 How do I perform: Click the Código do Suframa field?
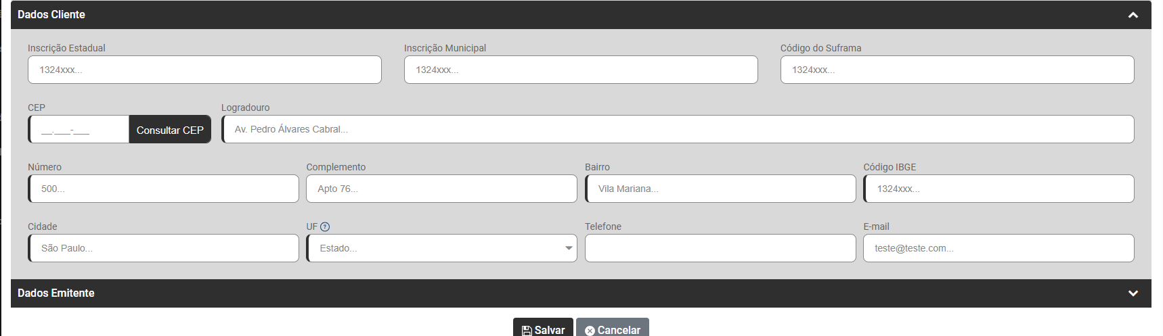click(x=957, y=70)
